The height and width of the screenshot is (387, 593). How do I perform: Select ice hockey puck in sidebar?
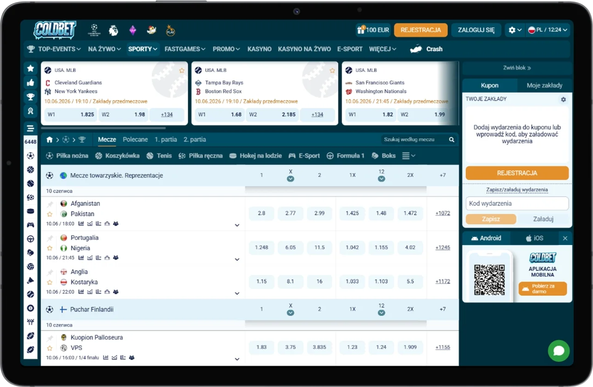pos(31,211)
